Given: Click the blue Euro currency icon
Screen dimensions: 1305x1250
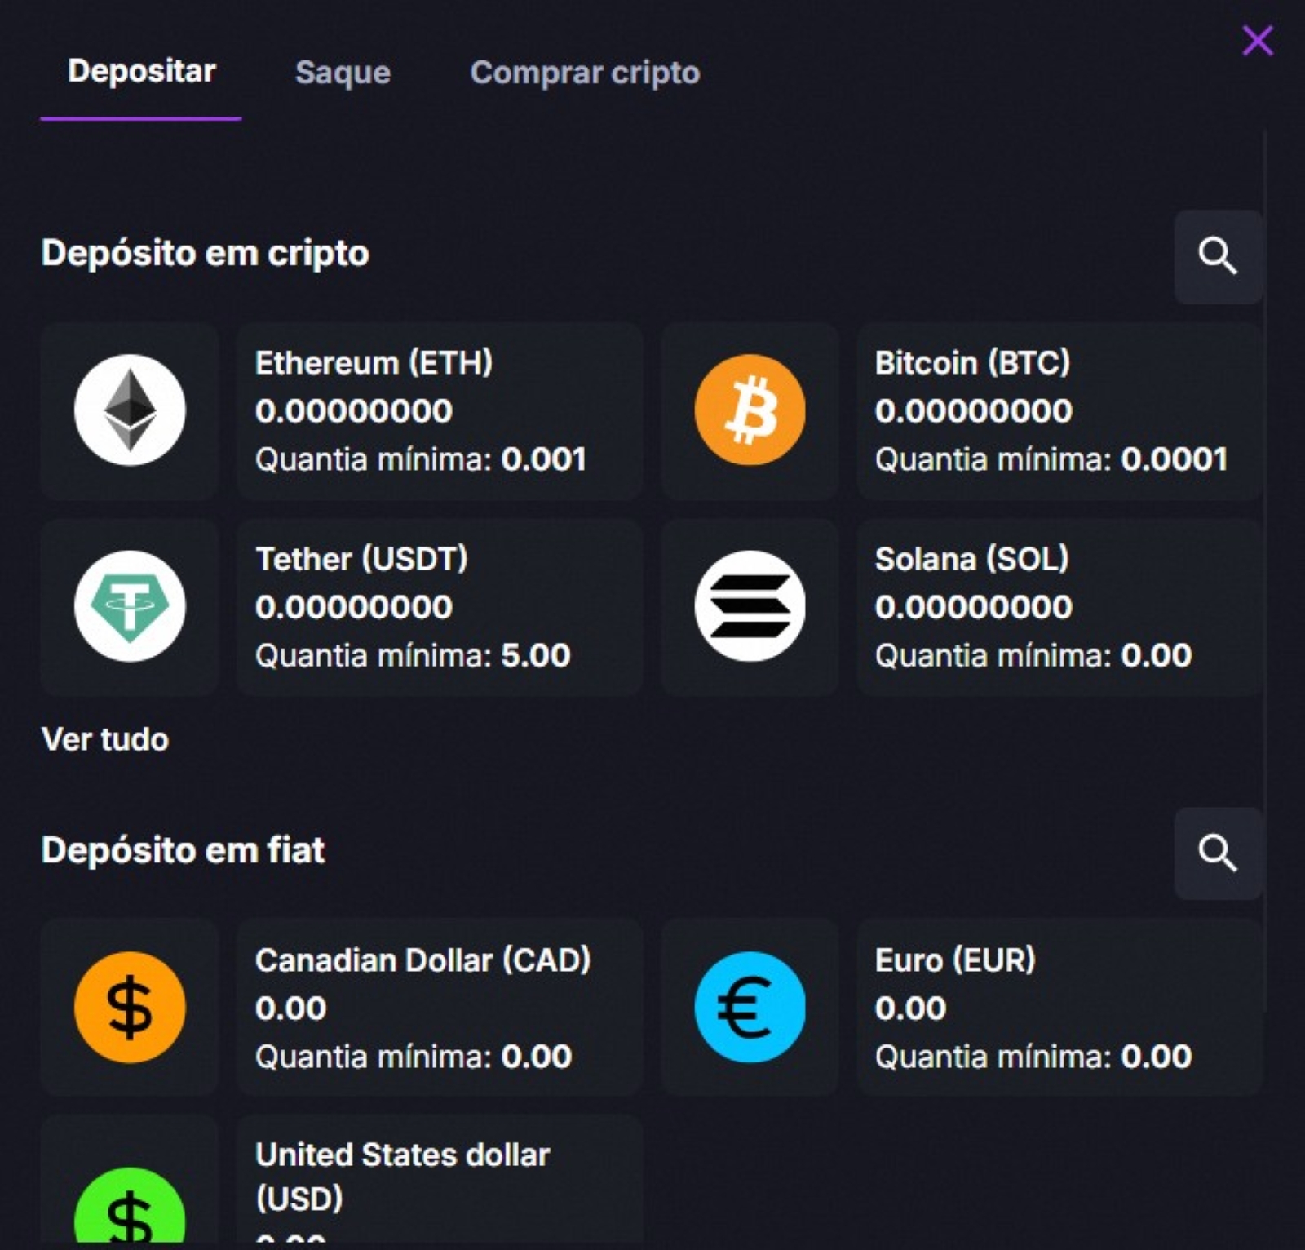Looking at the screenshot, I should click(750, 1008).
